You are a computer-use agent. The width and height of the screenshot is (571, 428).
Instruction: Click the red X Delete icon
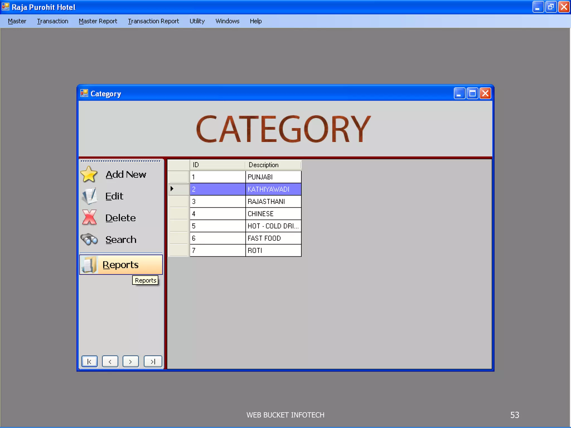[x=89, y=217]
